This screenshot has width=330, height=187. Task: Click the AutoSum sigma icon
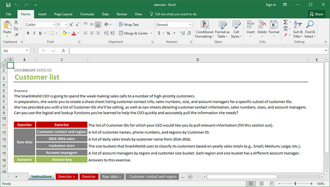click(286, 22)
